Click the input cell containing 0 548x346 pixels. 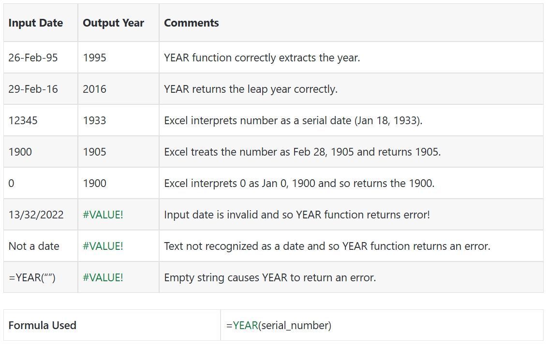pyautogui.click(x=12, y=183)
